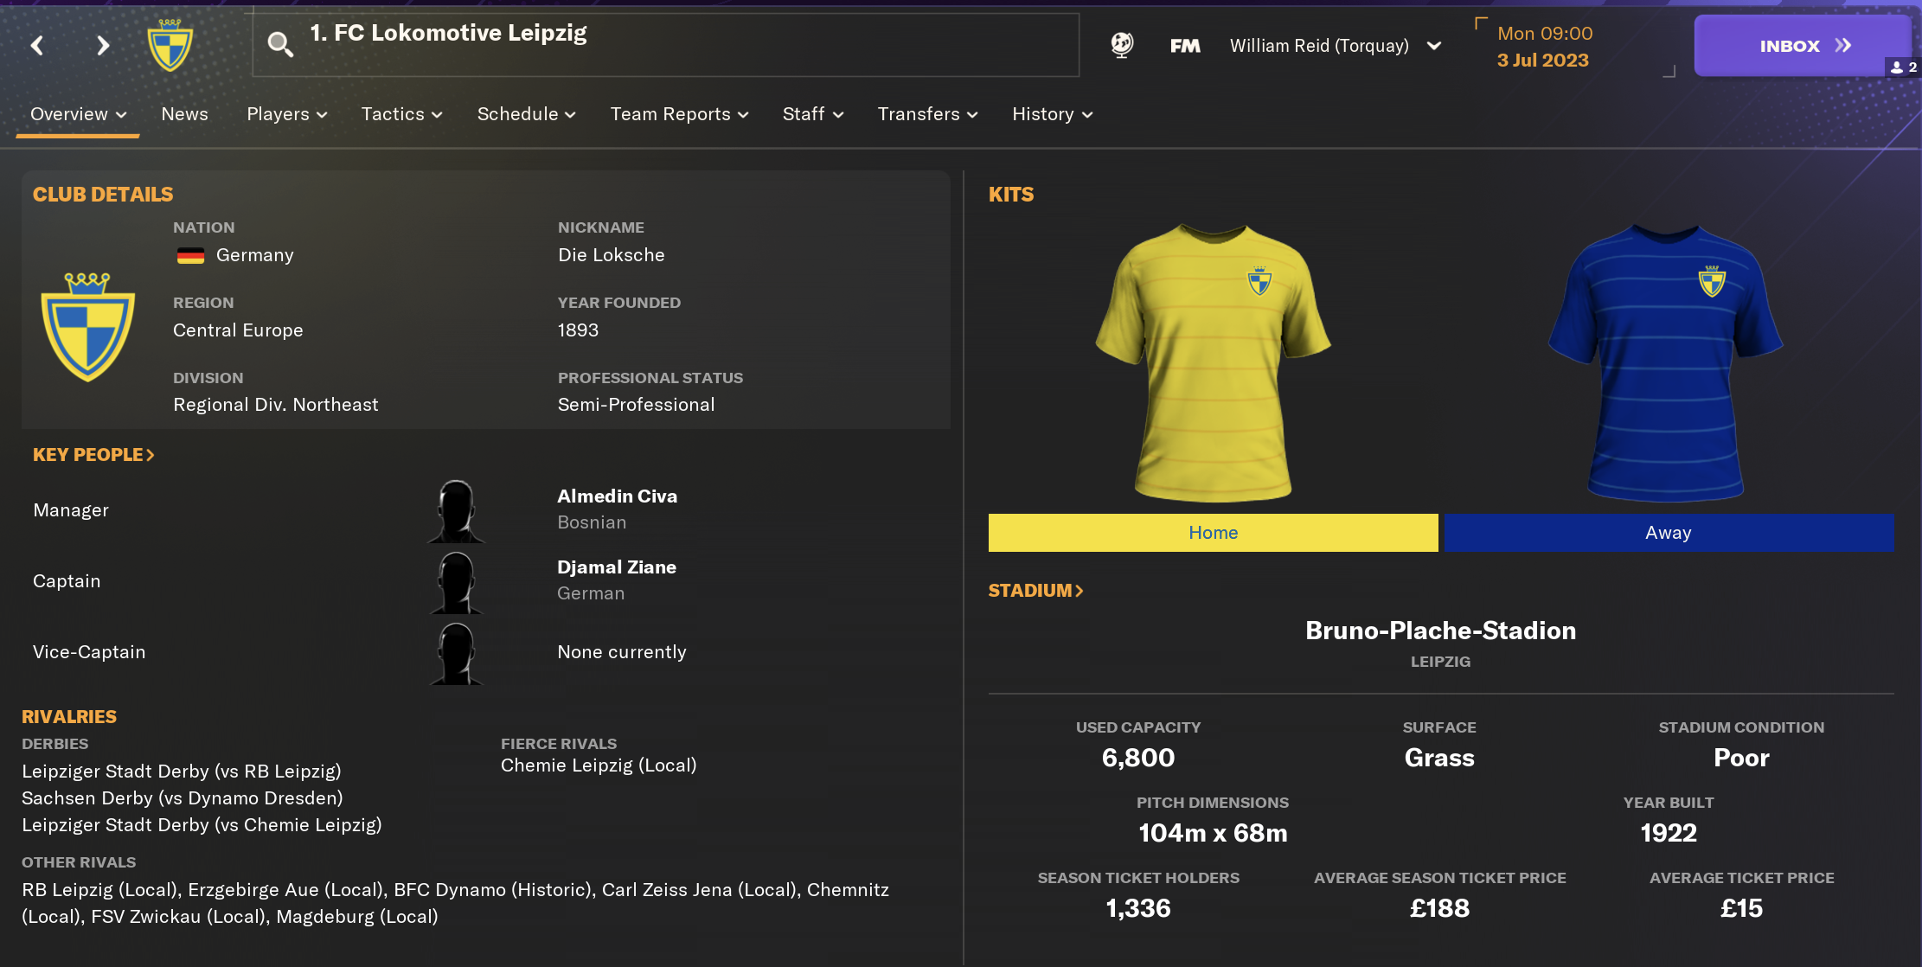Image resolution: width=1922 pixels, height=967 pixels.
Task: Expand the Team Reports menu
Action: pyautogui.click(x=679, y=114)
